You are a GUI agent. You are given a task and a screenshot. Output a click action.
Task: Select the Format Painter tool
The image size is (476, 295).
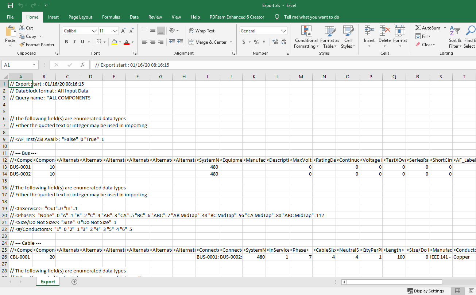click(x=37, y=45)
